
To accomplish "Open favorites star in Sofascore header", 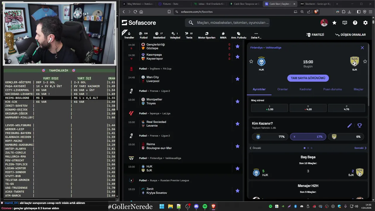I will (334, 23).
